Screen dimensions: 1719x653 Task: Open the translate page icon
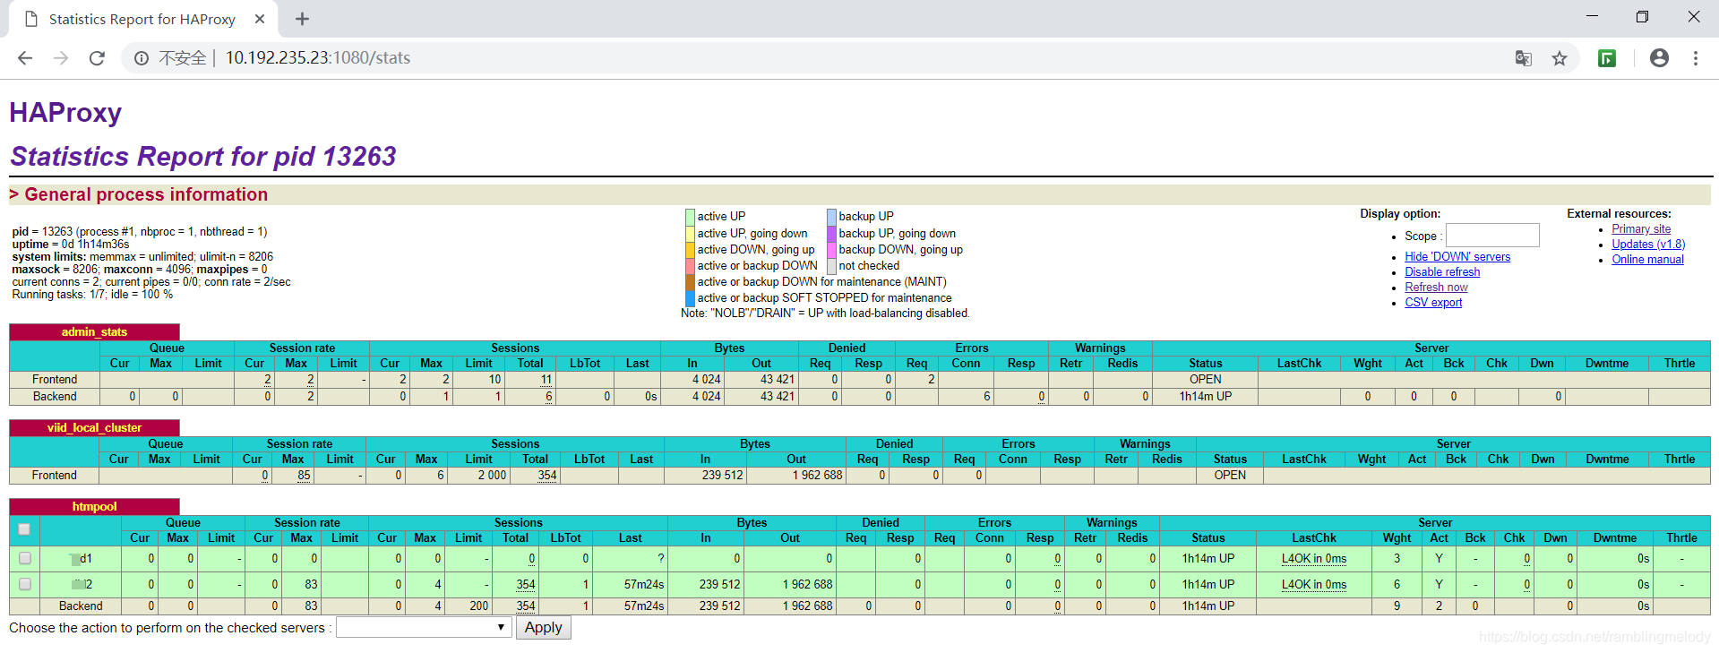click(1523, 58)
